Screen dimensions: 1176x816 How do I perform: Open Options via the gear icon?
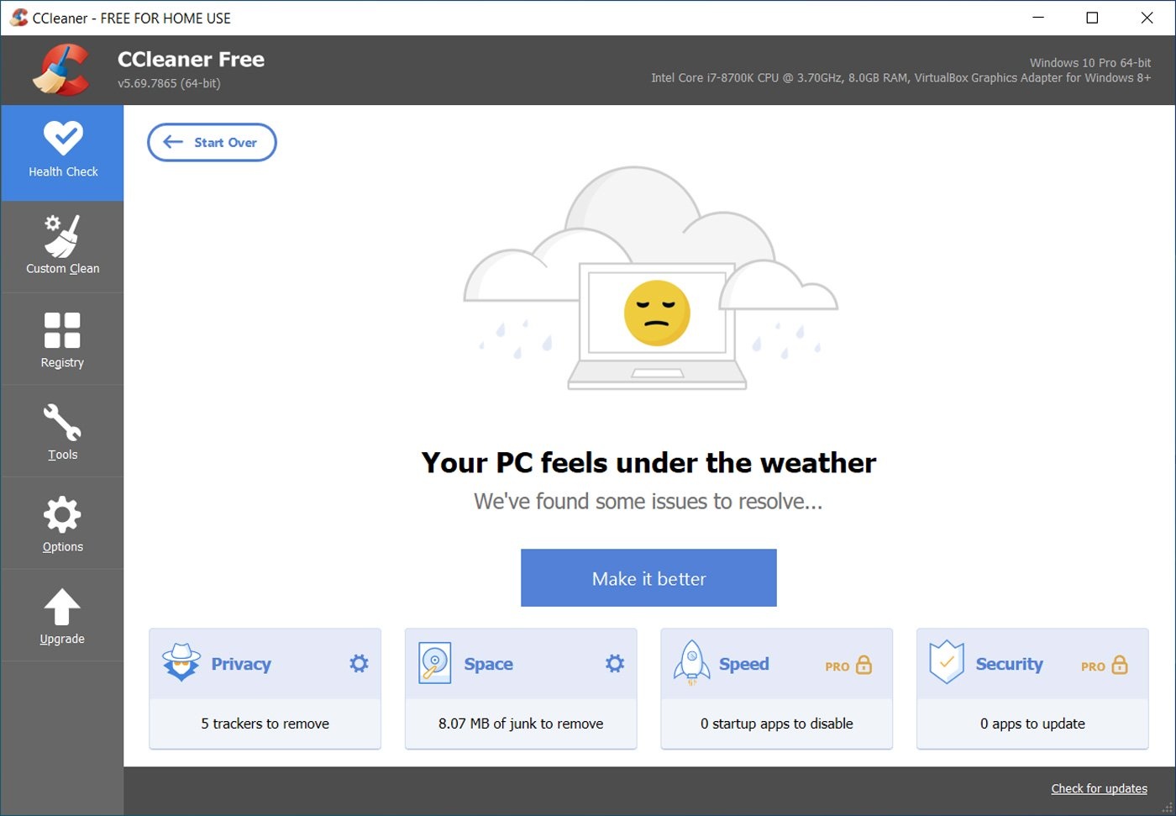(62, 514)
